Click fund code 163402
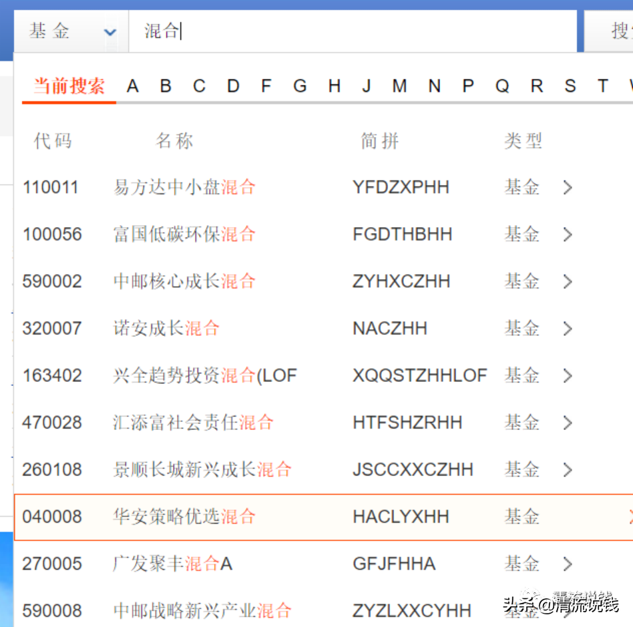This screenshot has height=627, width=633. tap(52, 375)
